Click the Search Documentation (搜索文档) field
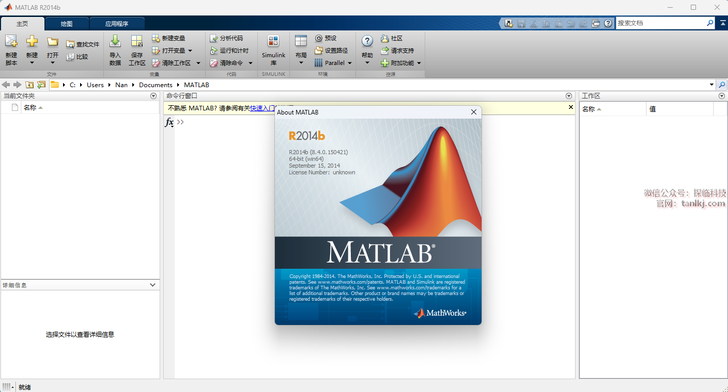The image size is (728, 392). point(660,23)
